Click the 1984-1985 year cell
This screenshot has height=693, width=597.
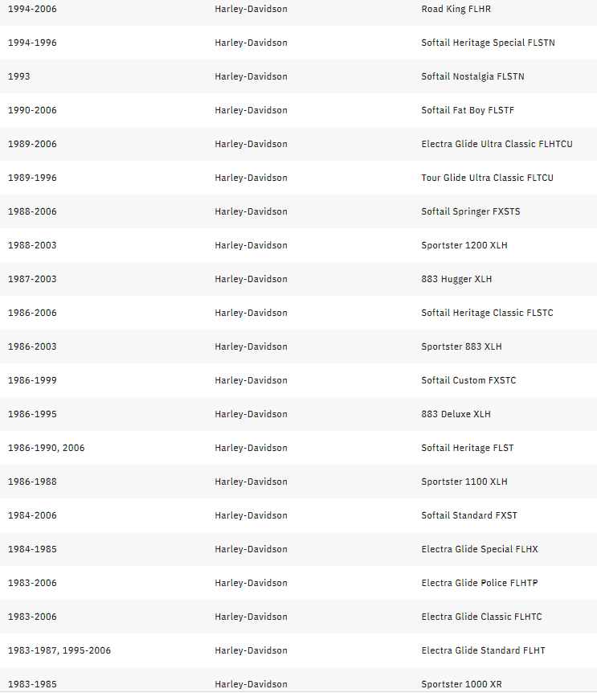[32, 549]
